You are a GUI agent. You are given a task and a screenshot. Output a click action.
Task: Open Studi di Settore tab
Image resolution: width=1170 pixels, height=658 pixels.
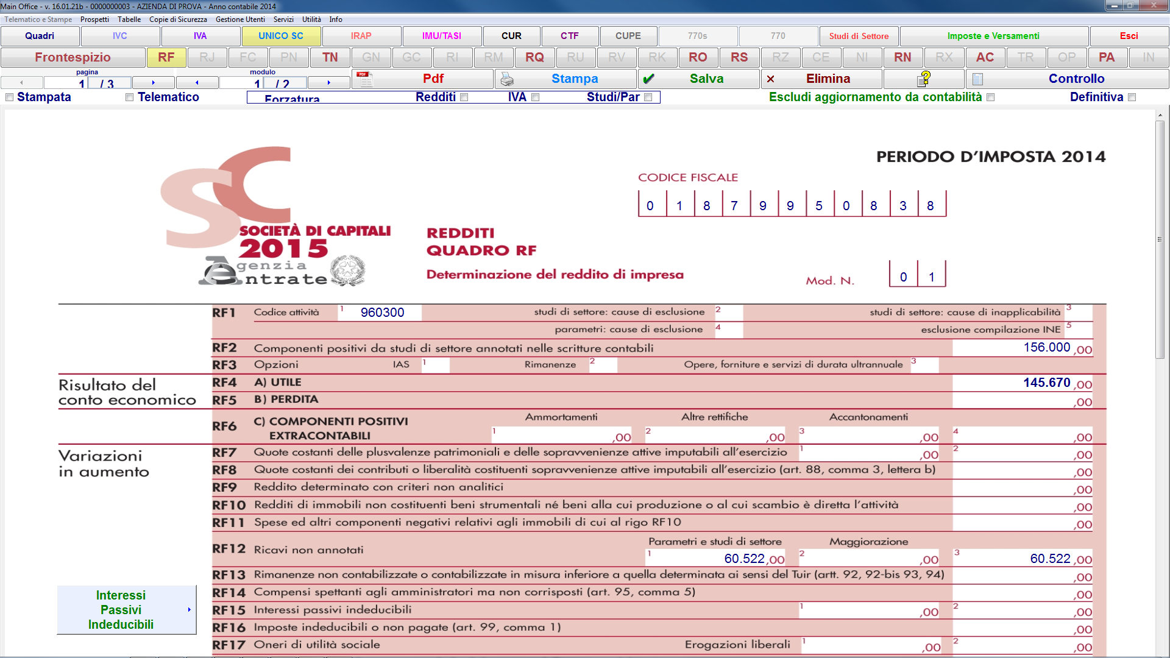click(x=859, y=36)
